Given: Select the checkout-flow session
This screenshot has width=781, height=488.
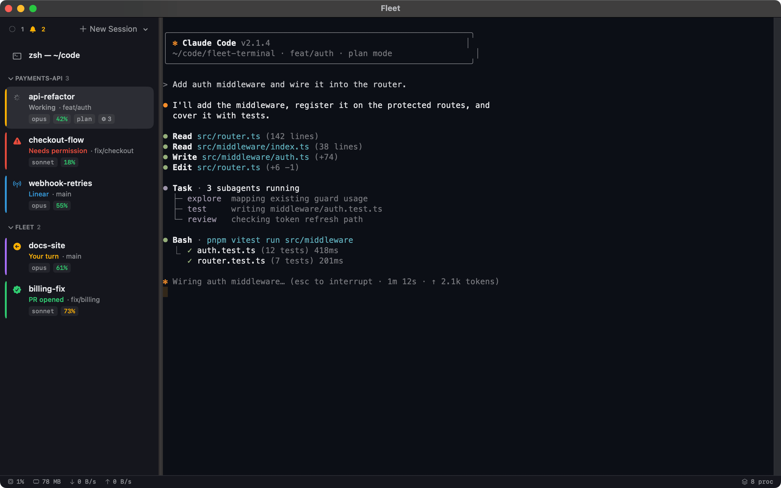Looking at the screenshot, I should (80, 151).
